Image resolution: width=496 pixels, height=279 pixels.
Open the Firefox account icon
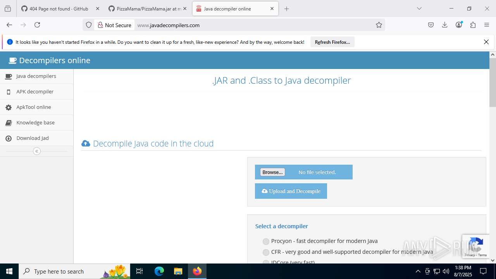pos(459,25)
